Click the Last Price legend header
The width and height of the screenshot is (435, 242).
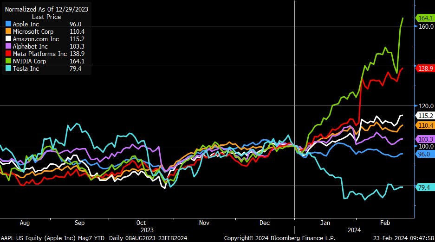pos(46,17)
